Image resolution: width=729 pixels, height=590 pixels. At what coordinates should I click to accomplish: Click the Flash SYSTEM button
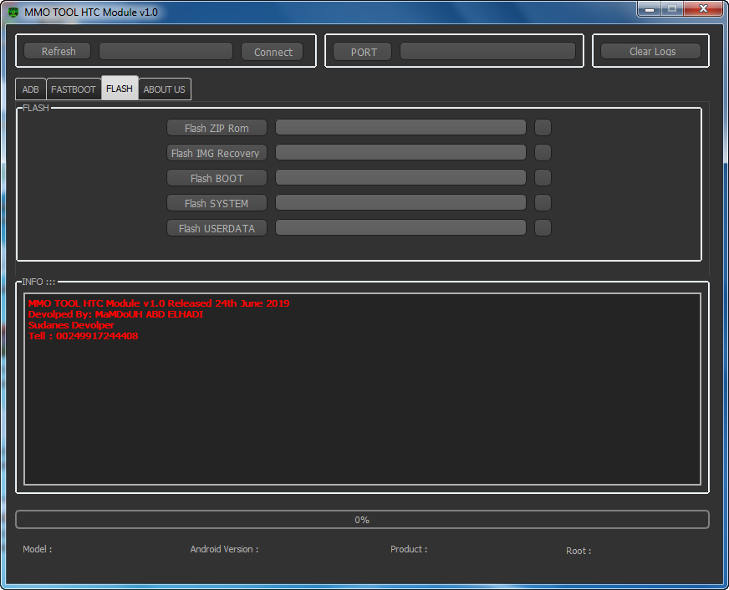(x=217, y=203)
